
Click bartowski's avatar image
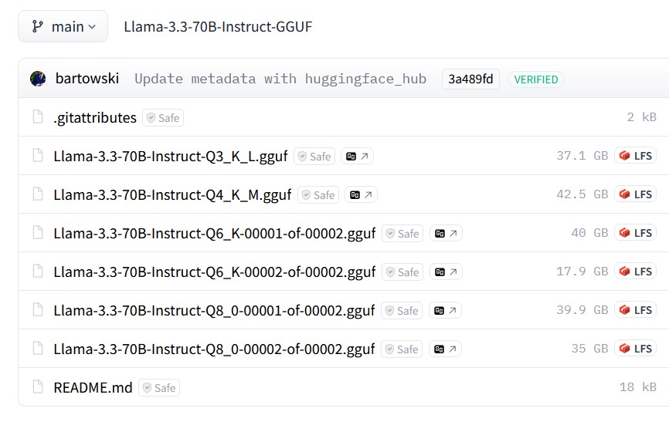pos(38,79)
